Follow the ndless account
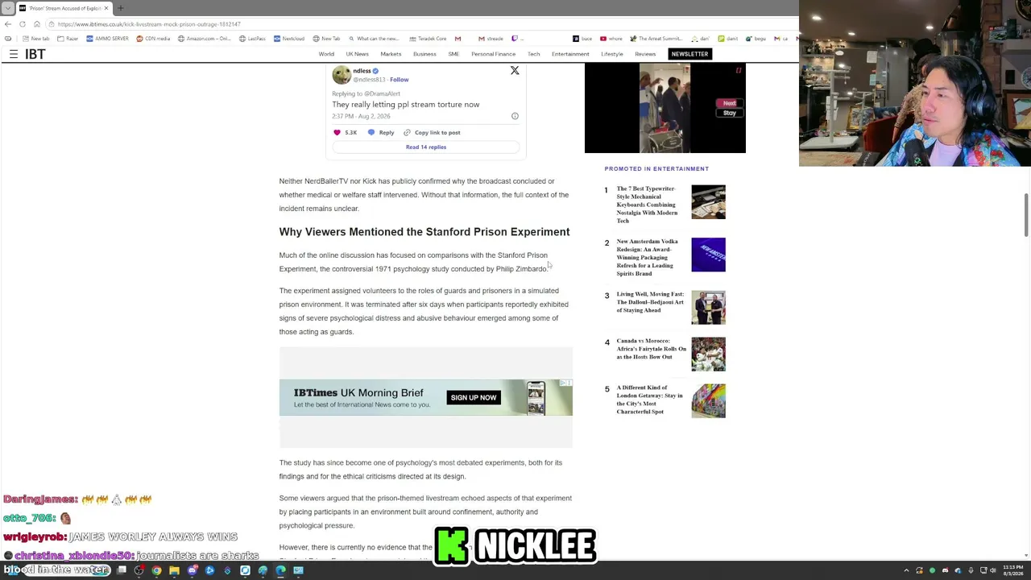The height and width of the screenshot is (580, 1031). pos(400,80)
